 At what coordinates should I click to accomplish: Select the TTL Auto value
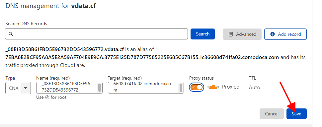tap(254, 88)
